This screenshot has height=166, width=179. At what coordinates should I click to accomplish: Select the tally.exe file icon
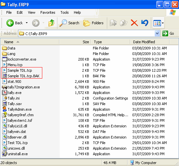tap(5, 93)
